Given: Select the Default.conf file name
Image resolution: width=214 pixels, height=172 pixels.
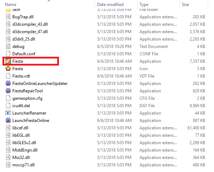Looking at the screenshot, I should (x=24, y=54).
